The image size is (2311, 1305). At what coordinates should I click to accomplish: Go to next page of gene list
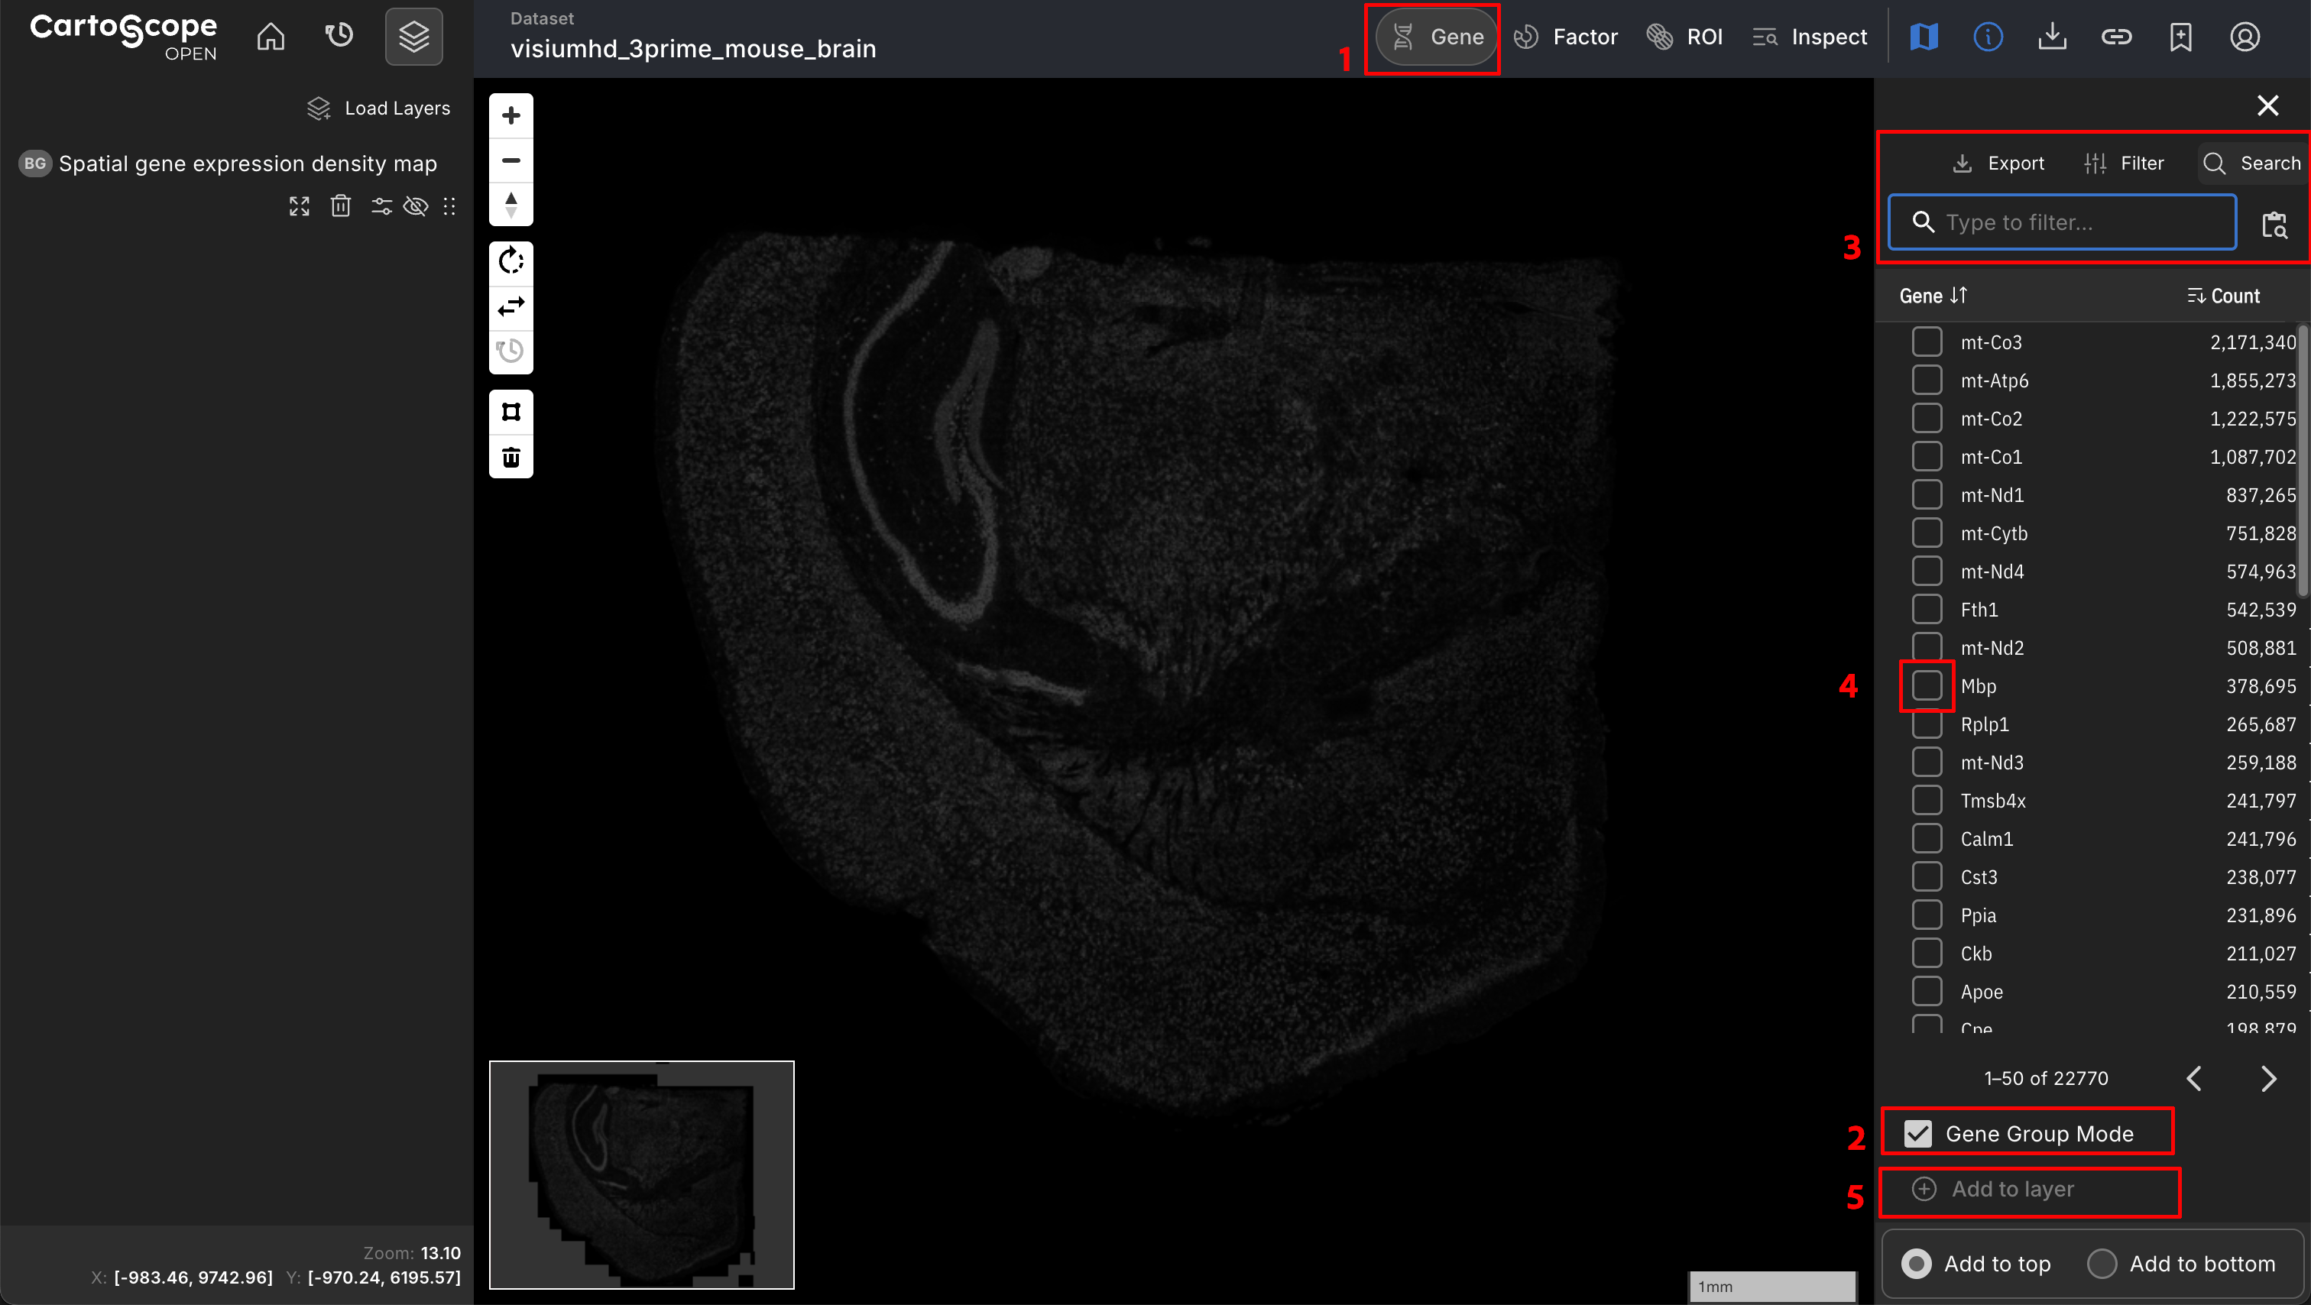pos(2268,1079)
